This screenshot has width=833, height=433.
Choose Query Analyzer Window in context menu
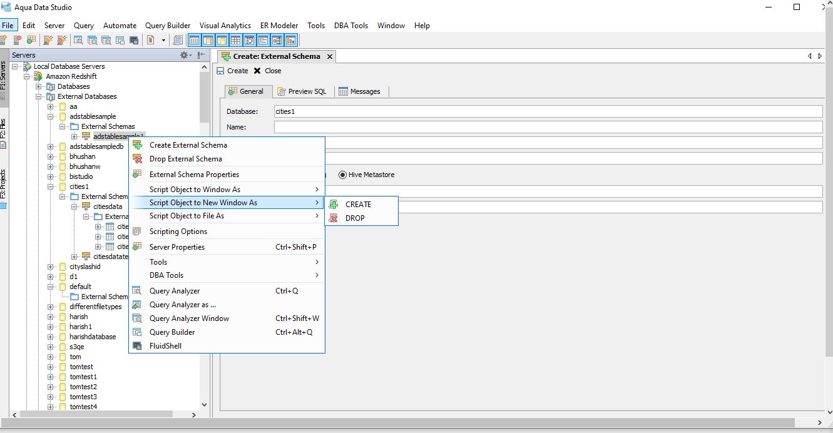click(227, 318)
